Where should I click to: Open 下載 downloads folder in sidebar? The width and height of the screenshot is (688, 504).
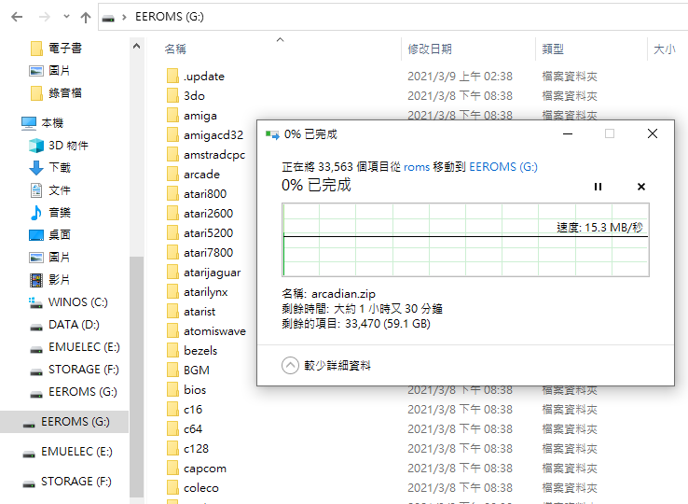[60, 167]
